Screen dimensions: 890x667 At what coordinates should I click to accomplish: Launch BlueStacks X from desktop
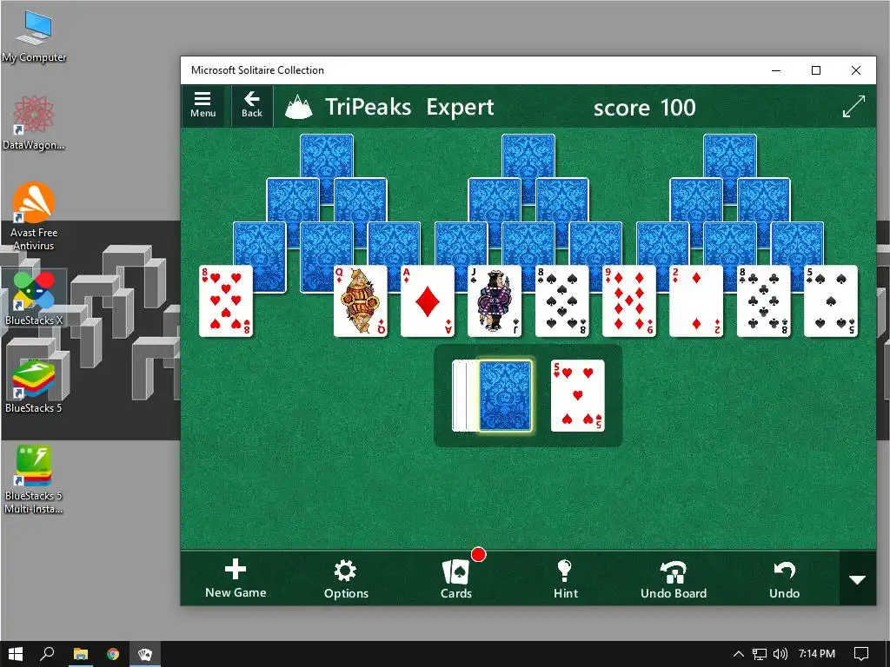(x=34, y=299)
